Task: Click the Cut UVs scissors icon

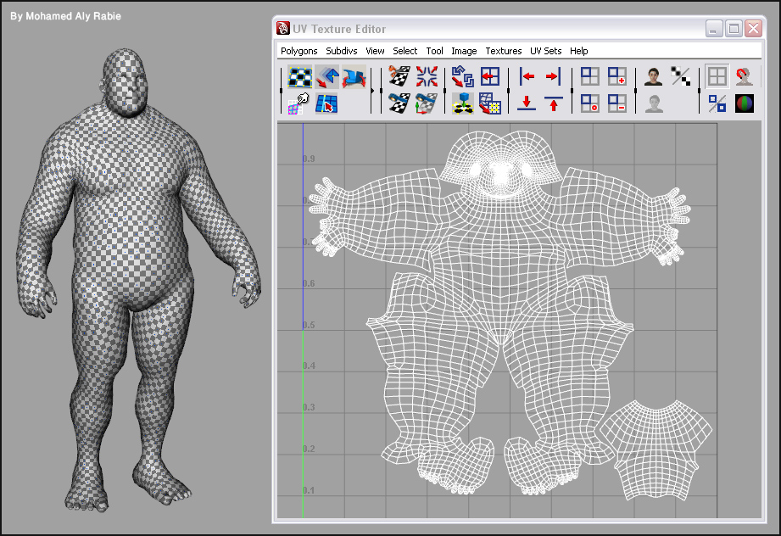Action: 399,76
